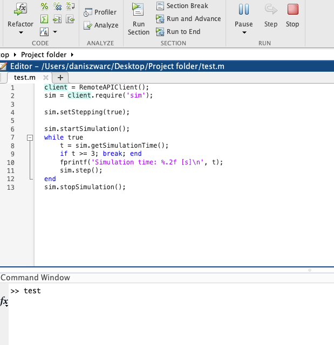Click on sim.startSimulation() line
This screenshot has width=334, height=345.
tap(87, 129)
